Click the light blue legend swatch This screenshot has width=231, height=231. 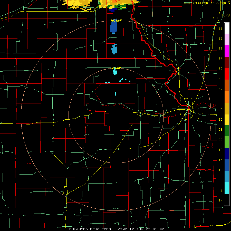(x=227, y=177)
